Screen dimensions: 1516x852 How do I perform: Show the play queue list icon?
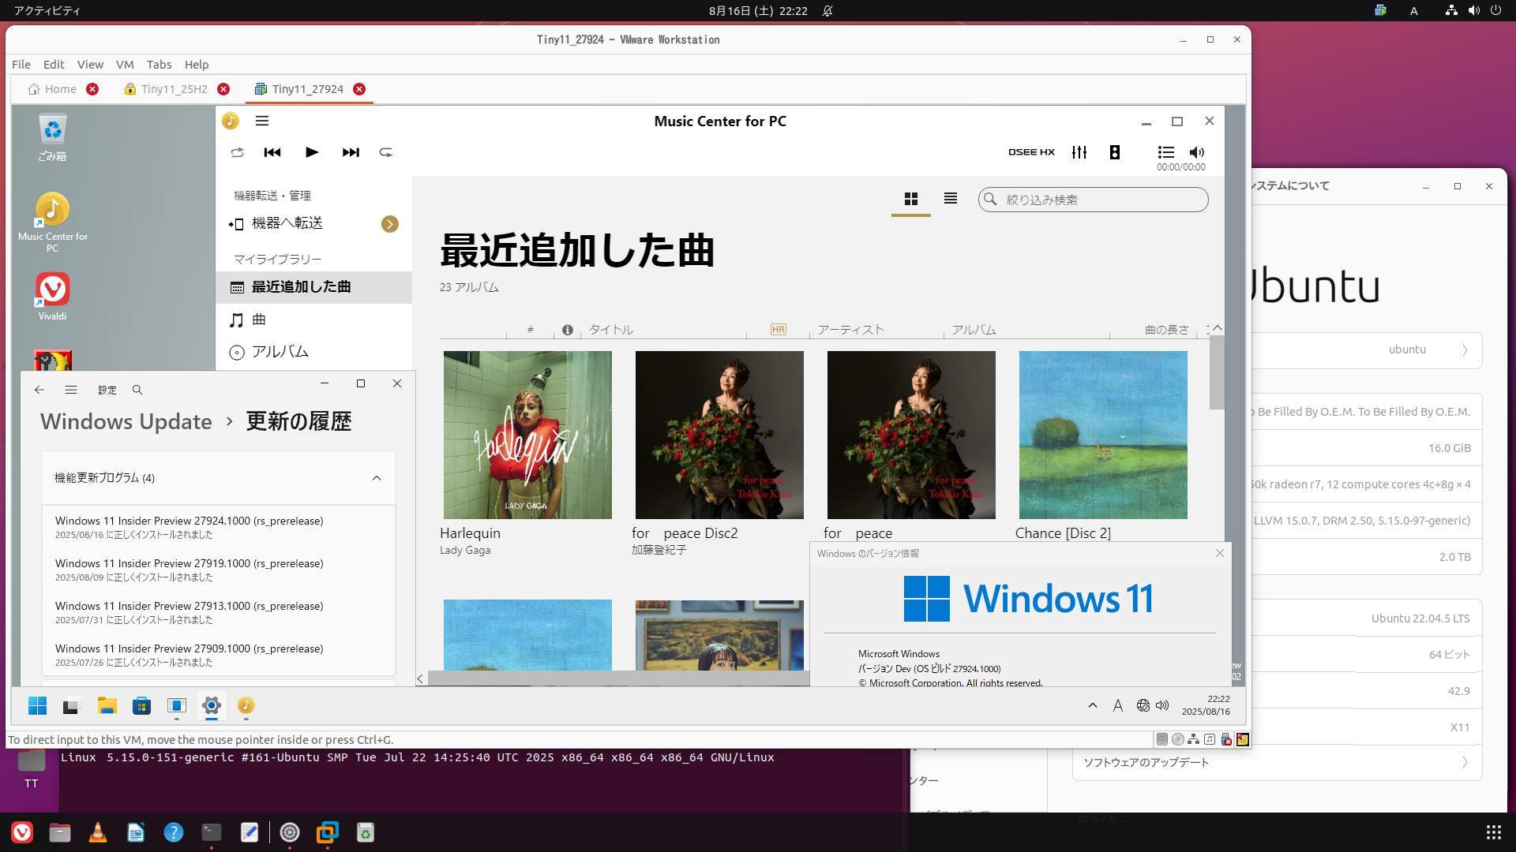tap(1166, 152)
